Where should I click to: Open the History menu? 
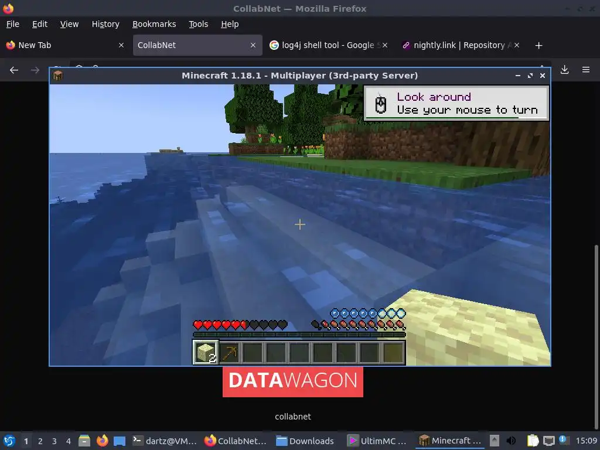point(105,24)
